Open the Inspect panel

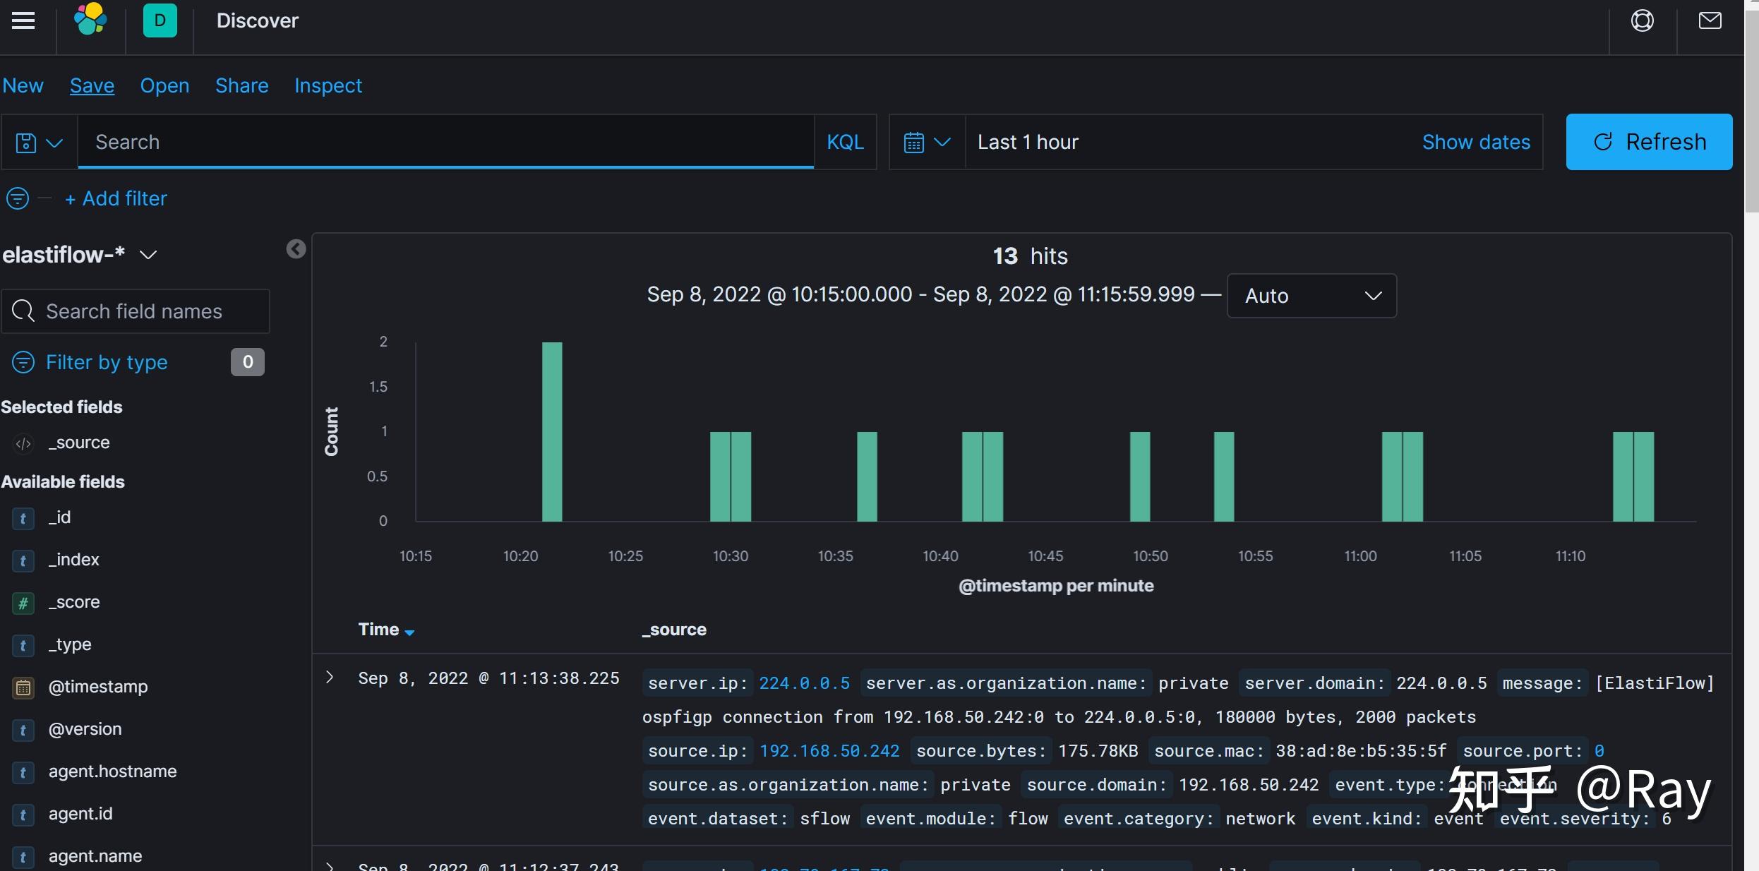(x=328, y=85)
